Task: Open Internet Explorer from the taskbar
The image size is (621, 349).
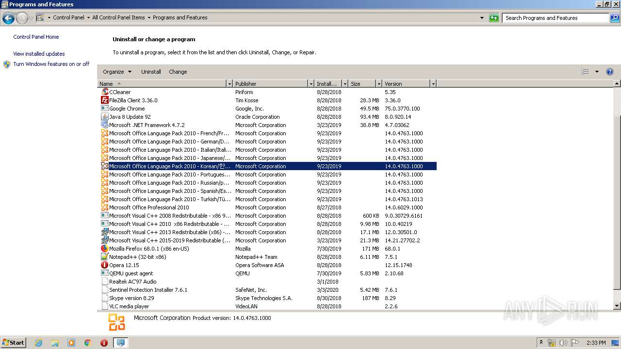Action: click(38, 343)
